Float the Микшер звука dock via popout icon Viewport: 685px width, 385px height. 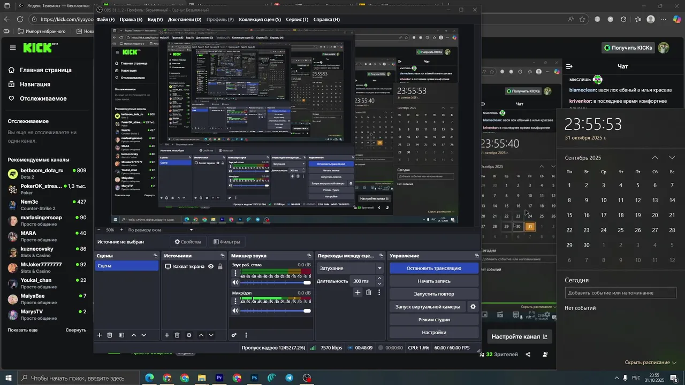(x=309, y=256)
